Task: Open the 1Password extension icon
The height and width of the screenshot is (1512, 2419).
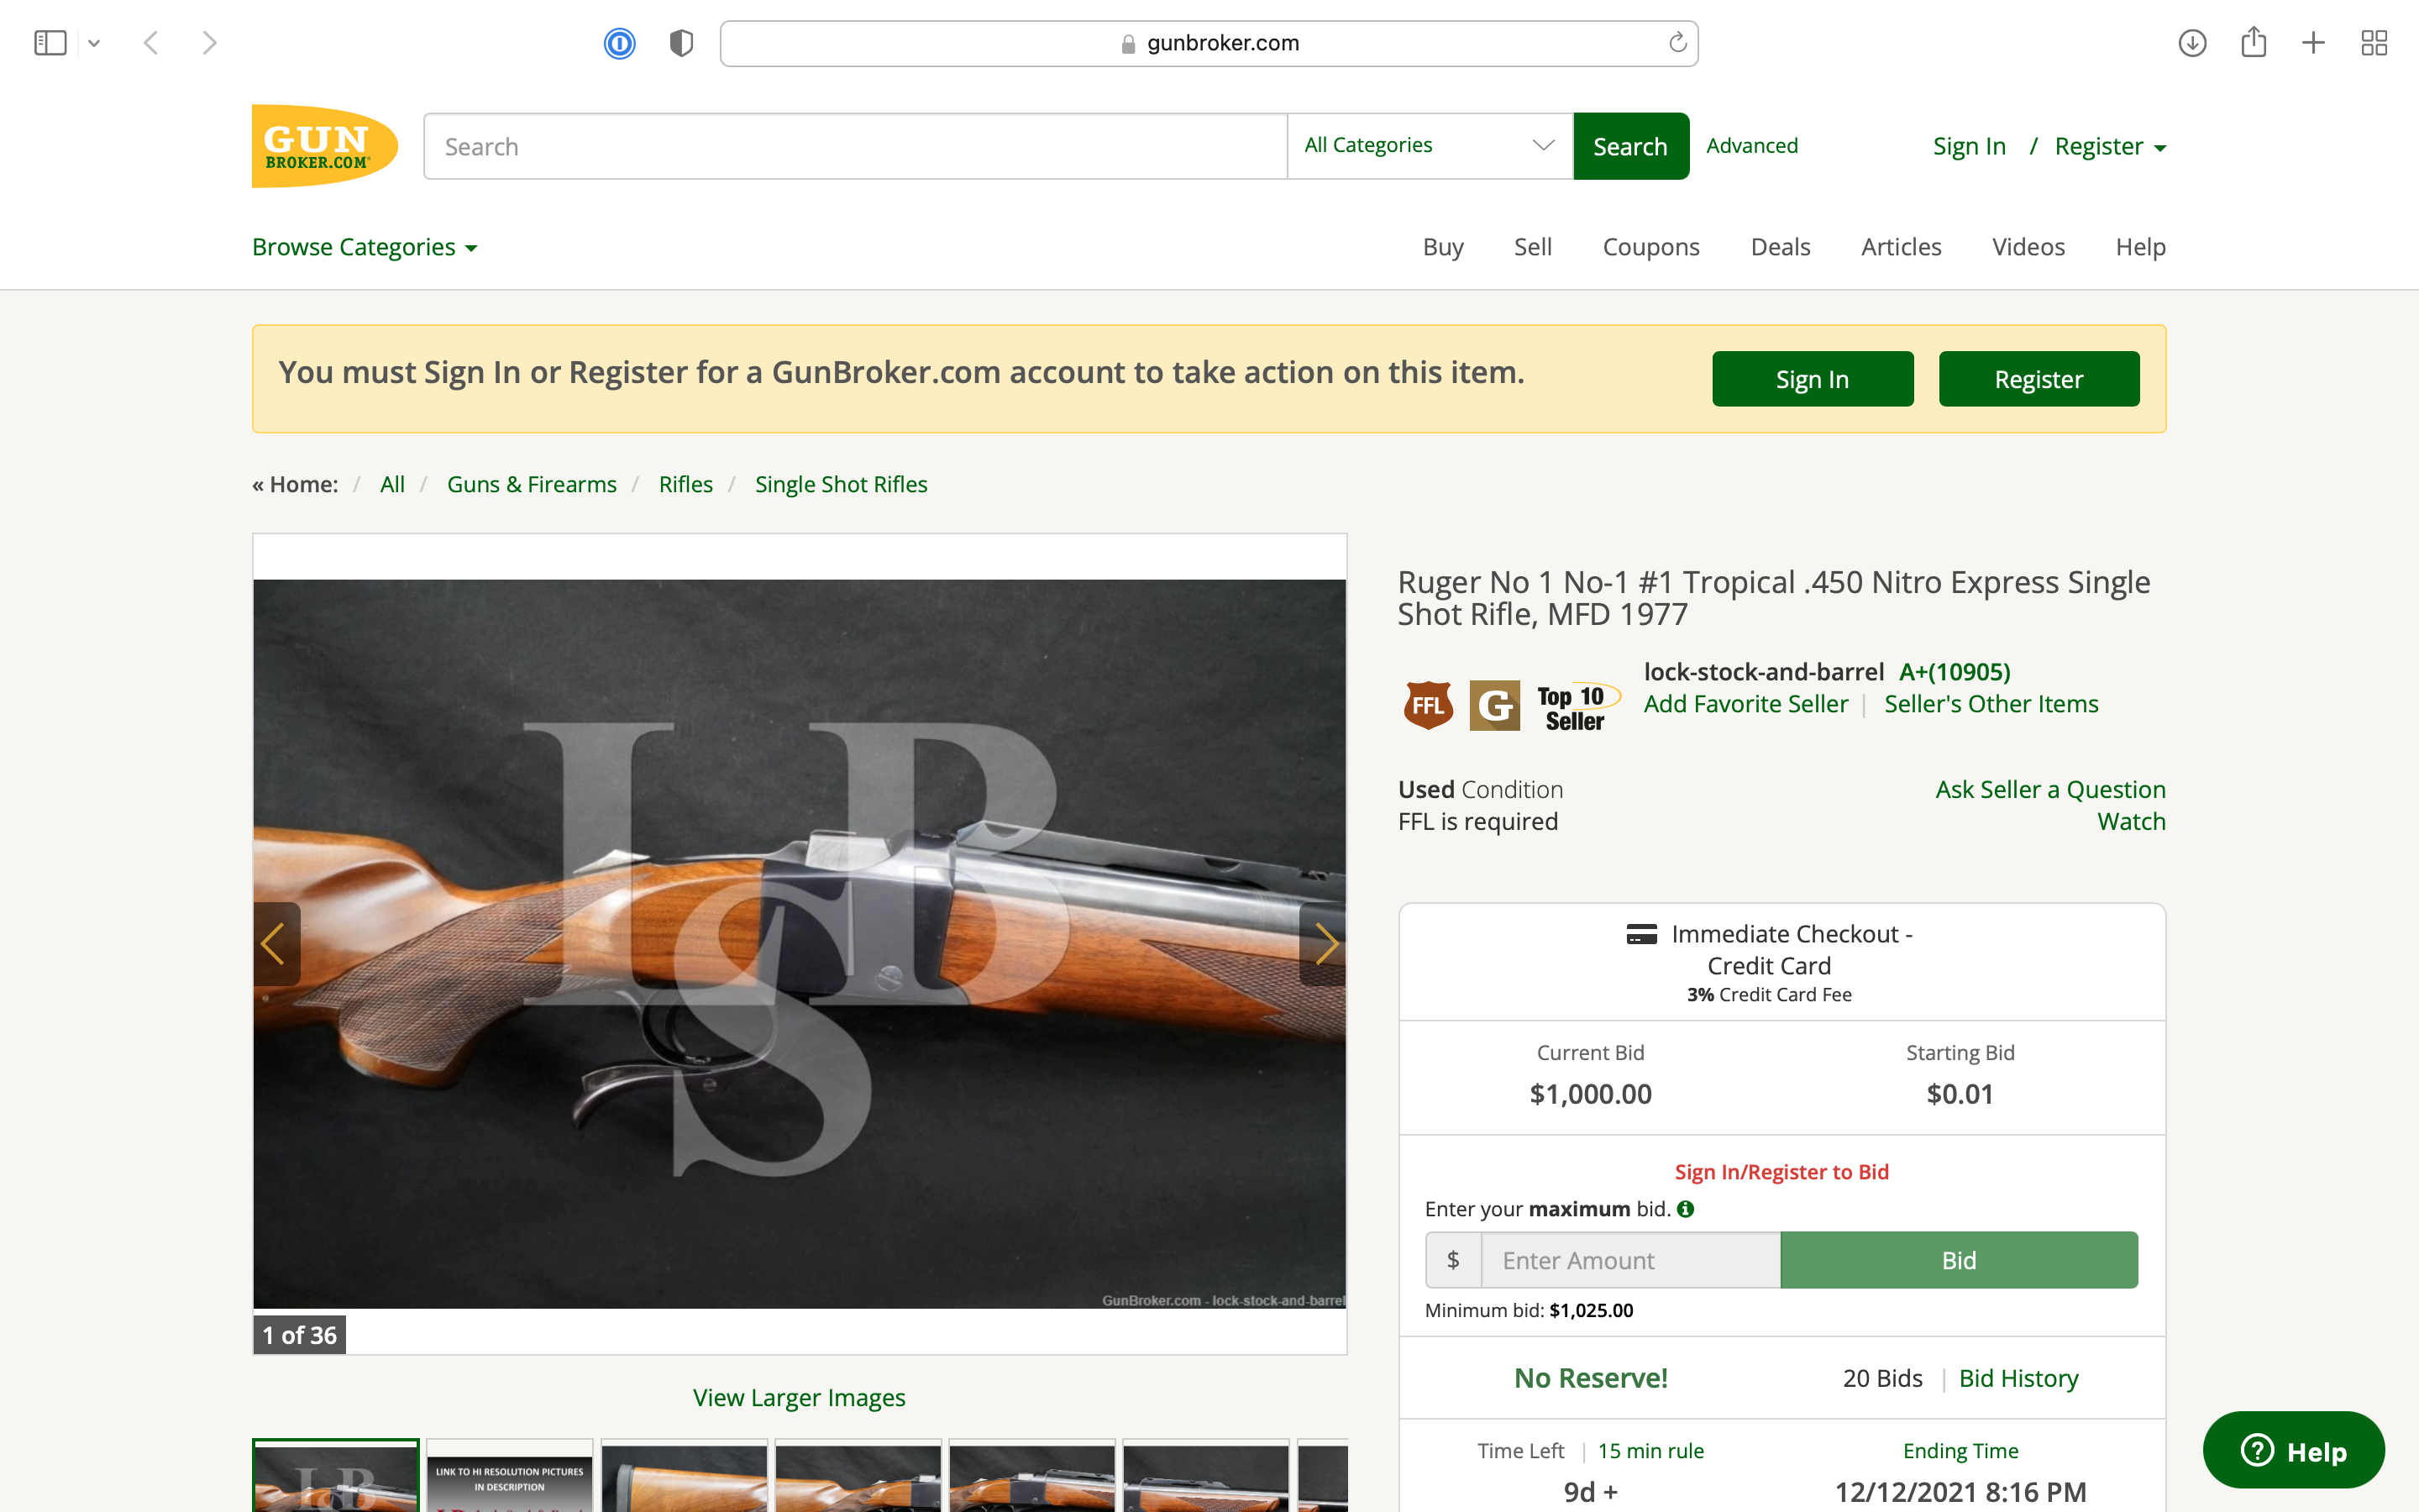Action: [619, 43]
